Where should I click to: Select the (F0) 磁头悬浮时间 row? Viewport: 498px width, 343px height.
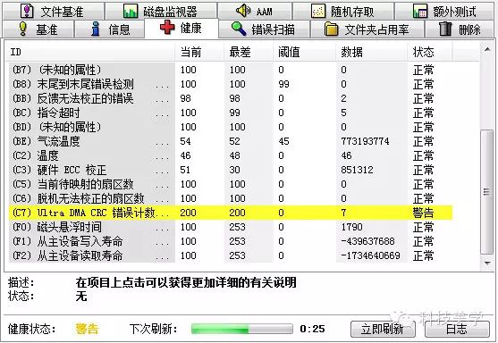coord(231,227)
